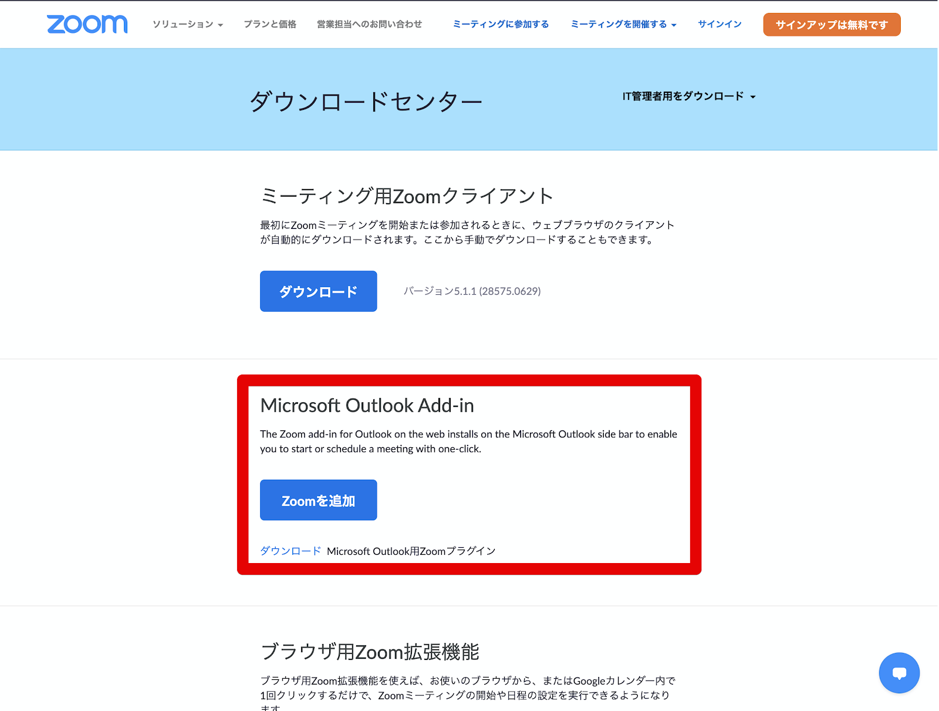939x711 pixels.
Task: Click the バージョン5.1.1 (28575.0629) text
Action: click(472, 291)
